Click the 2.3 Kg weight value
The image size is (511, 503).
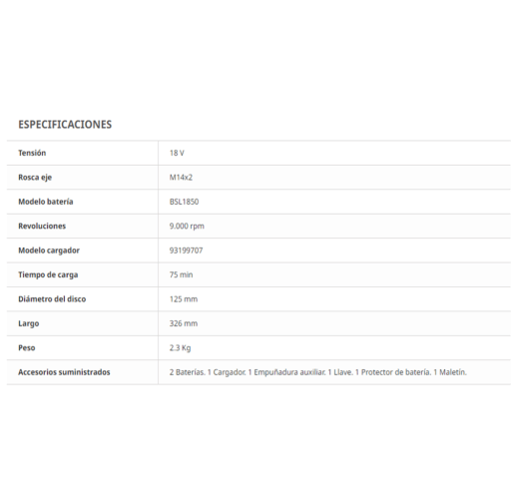tap(180, 348)
